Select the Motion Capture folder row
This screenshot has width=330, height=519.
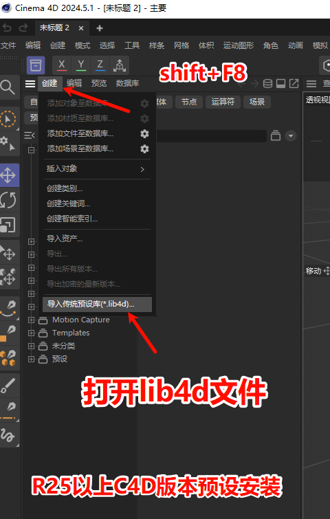click(x=80, y=320)
